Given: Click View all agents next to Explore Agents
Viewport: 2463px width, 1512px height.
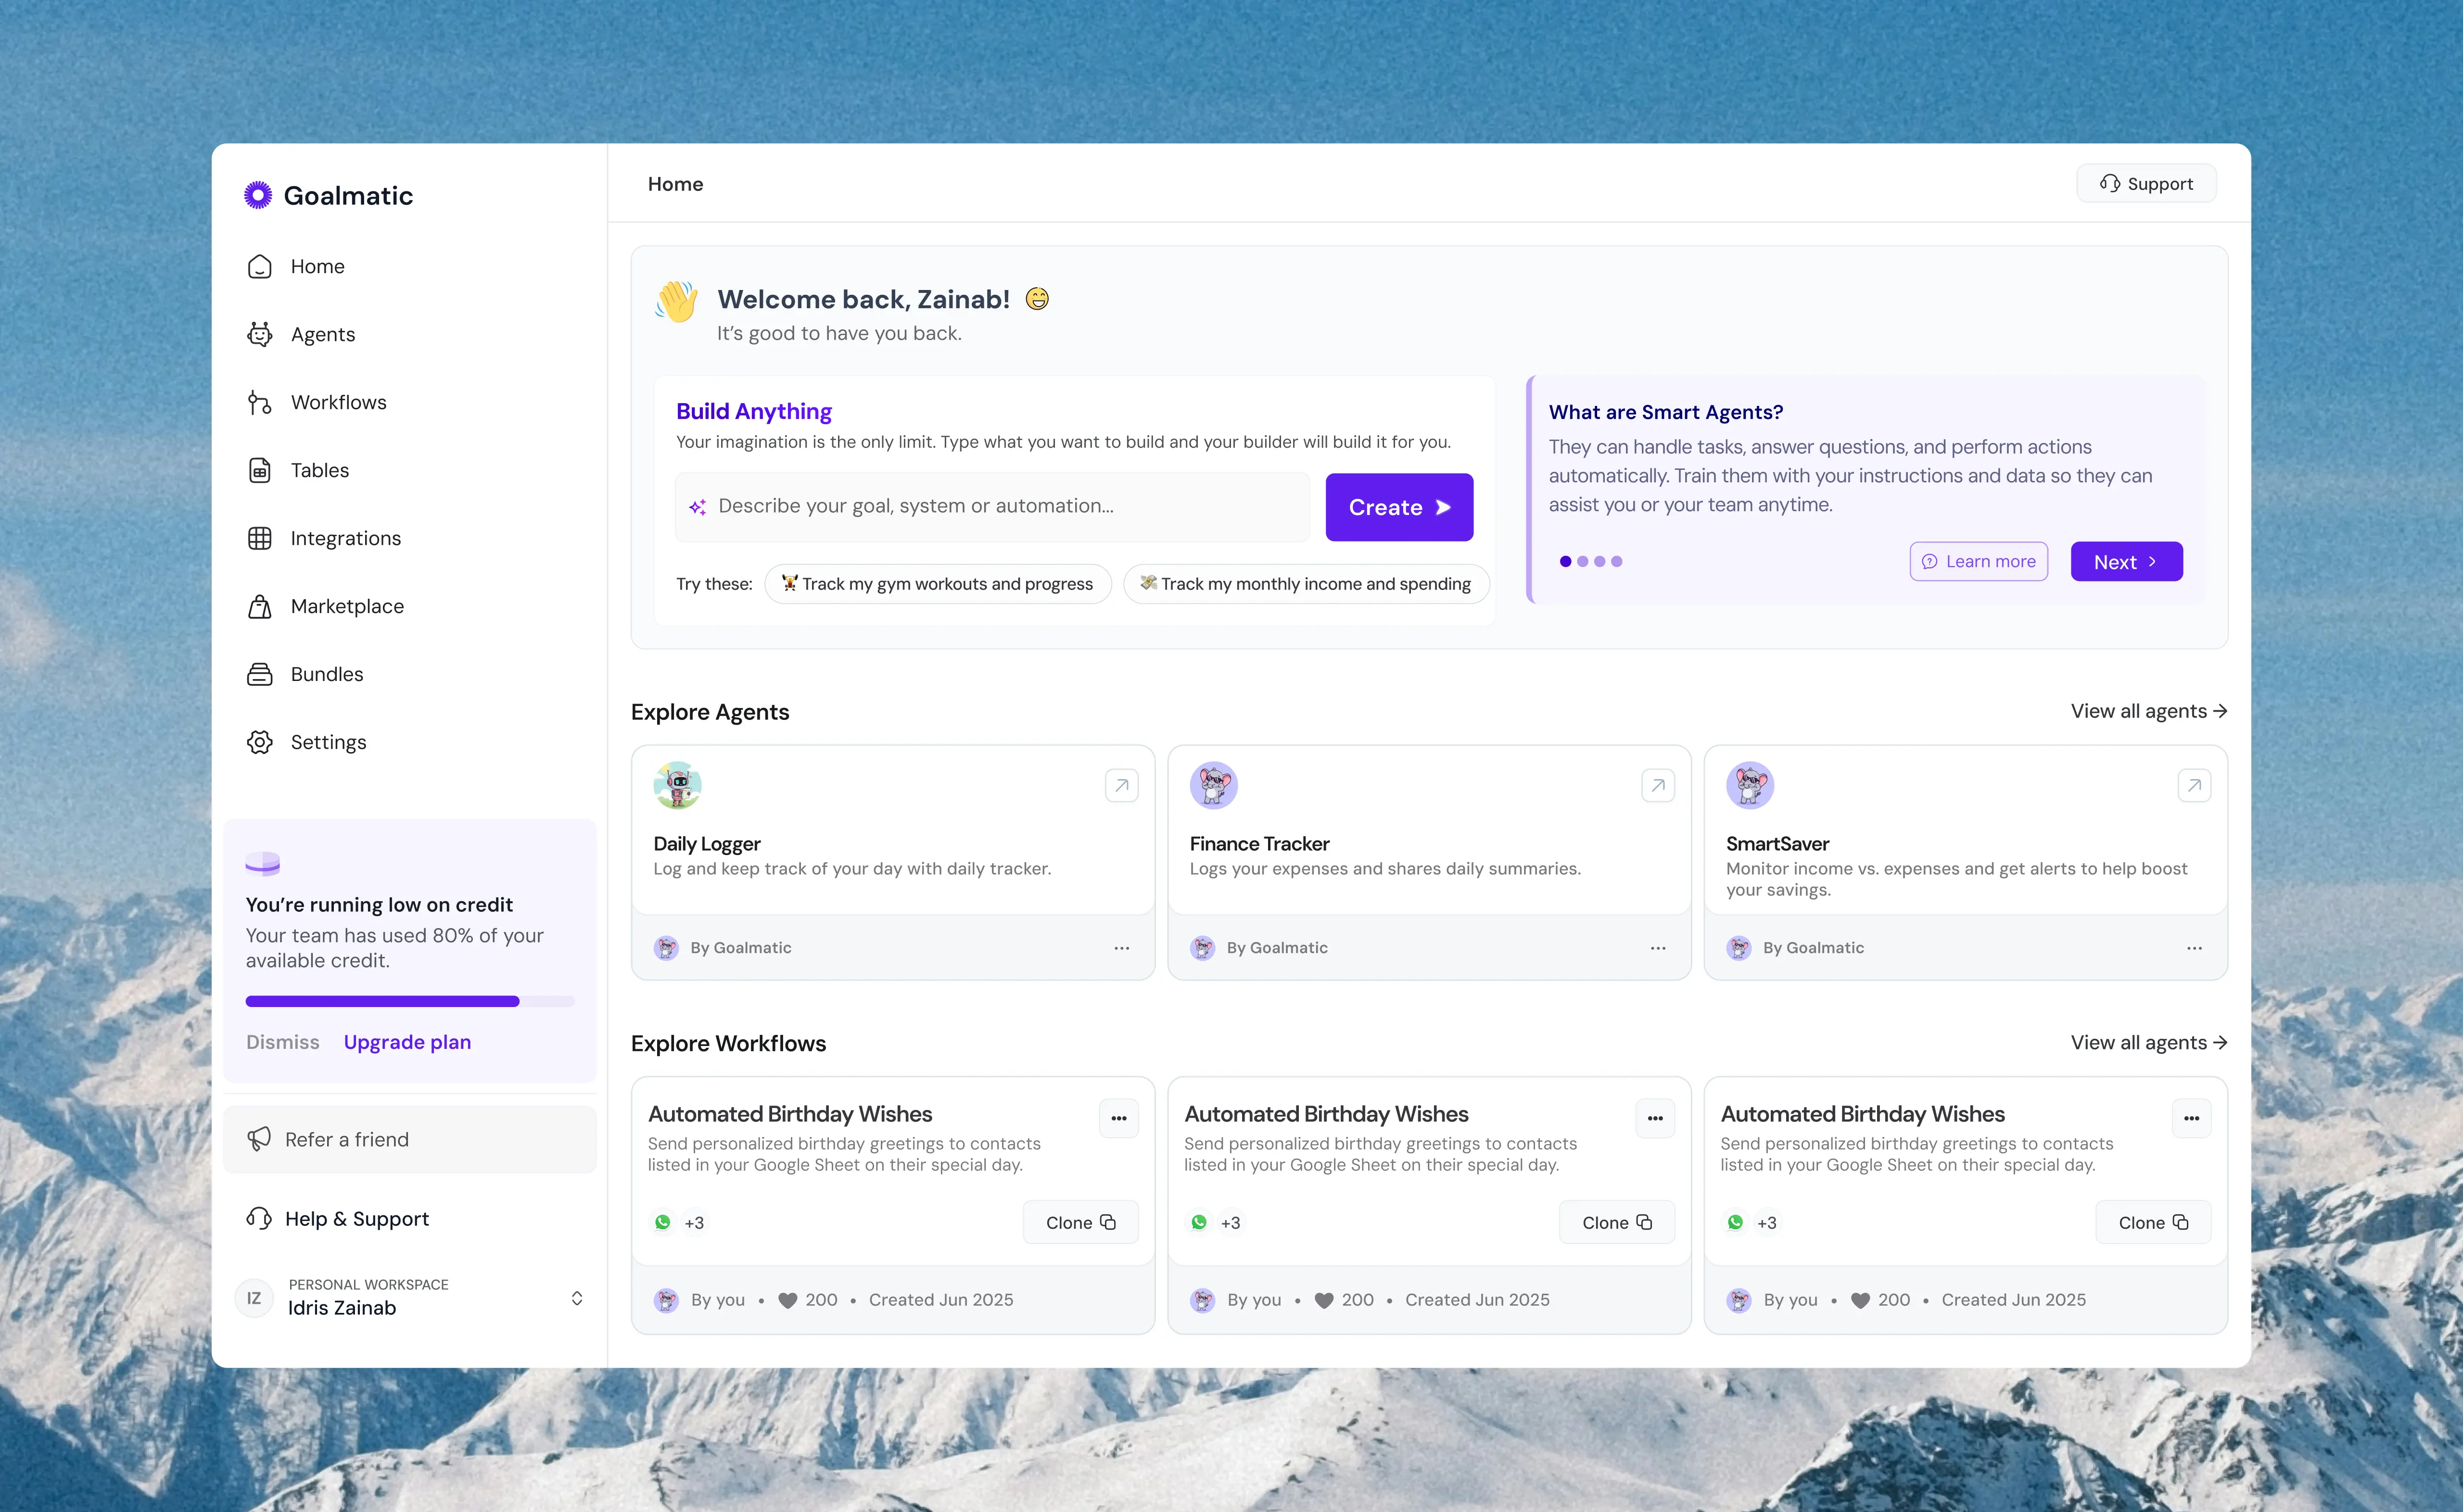Looking at the screenshot, I should pyautogui.click(x=2148, y=711).
